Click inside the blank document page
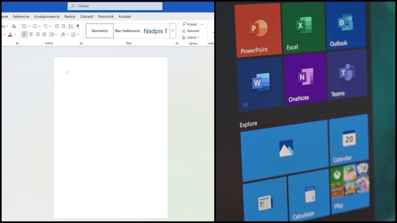The width and height of the screenshot is (397, 223). pos(111,138)
